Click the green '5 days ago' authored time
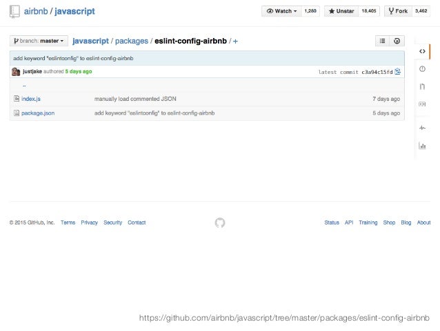The height and width of the screenshot is (331, 440). pyautogui.click(x=79, y=71)
